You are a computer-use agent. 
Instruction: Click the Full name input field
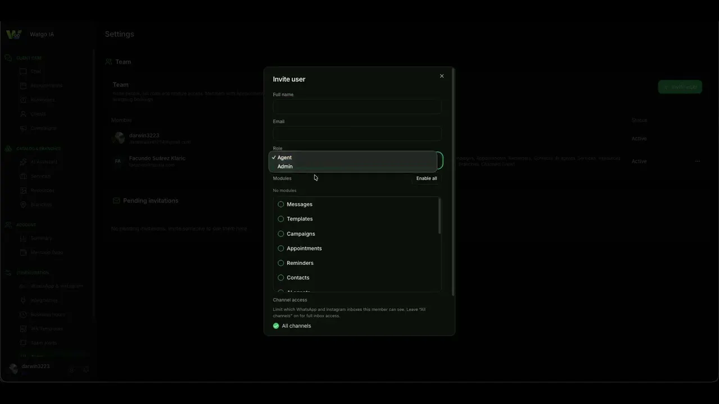[357, 107]
